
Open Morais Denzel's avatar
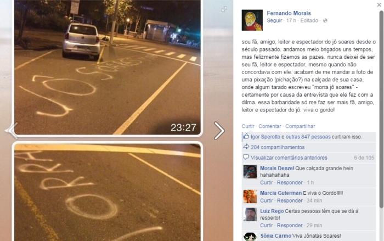(250, 171)
